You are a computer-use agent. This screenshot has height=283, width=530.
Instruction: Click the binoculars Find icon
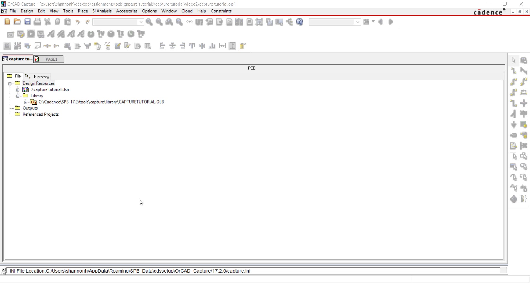point(366,22)
